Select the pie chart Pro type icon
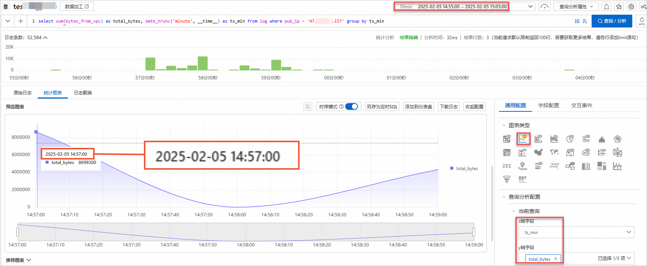 click(x=570, y=139)
